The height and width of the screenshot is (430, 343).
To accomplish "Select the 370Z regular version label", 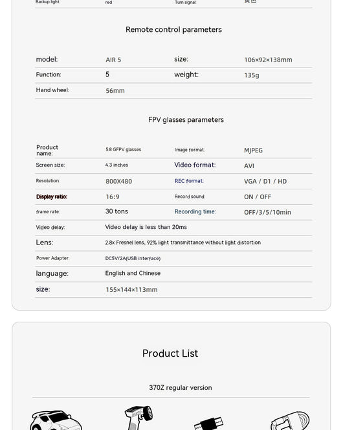I will pyautogui.click(x=181, y=387).
